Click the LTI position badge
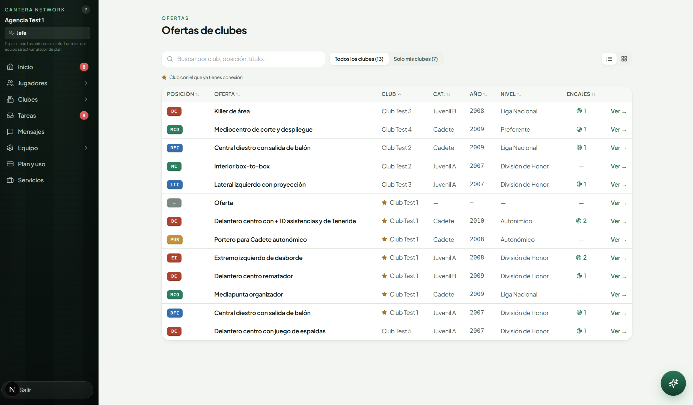693x405 pixels. [175, 185]
